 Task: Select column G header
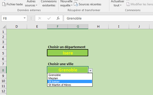coord(78,26)
